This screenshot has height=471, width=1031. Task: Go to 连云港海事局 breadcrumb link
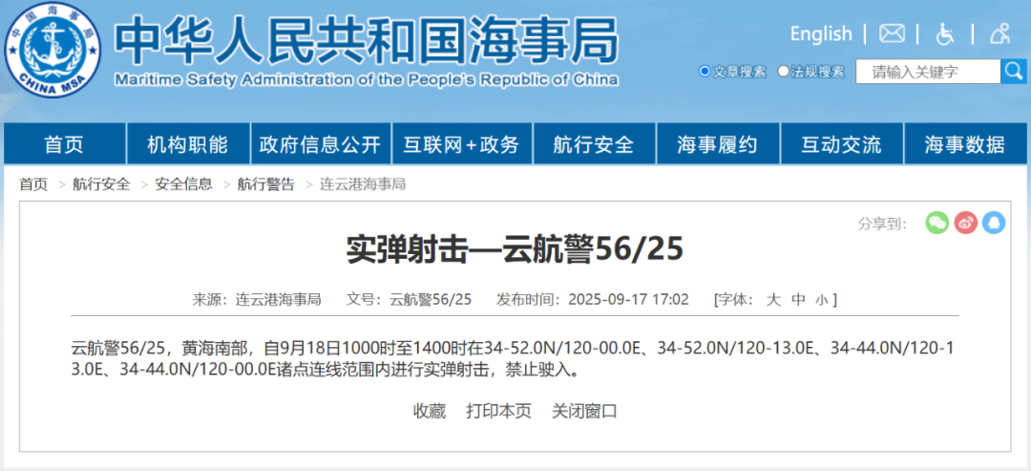(x=363, y=184)
